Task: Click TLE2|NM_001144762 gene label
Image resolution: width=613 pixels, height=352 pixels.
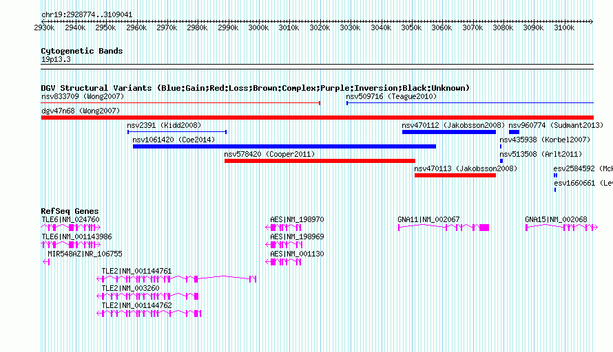Action: tap(136, 305)
